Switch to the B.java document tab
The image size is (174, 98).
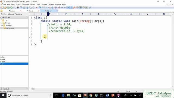point(31,11)
